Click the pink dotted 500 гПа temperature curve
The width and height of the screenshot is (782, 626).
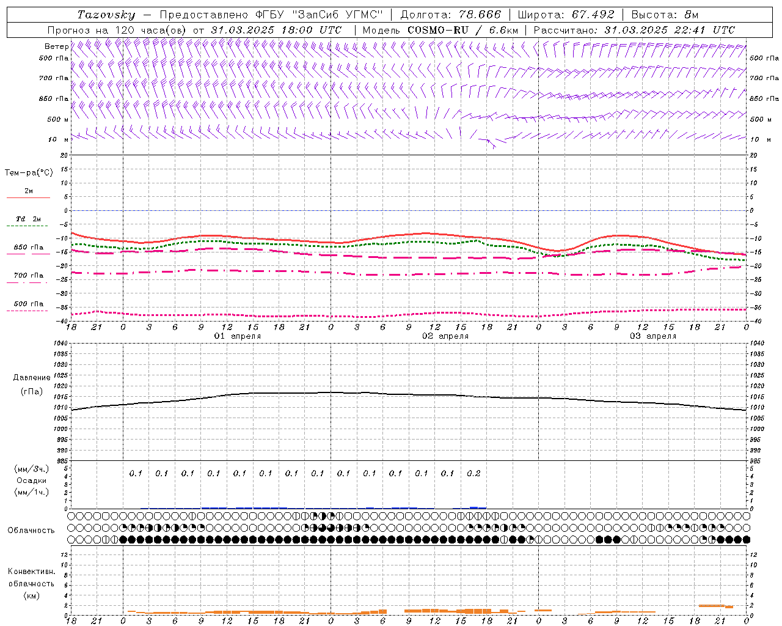tap(409, 315)
